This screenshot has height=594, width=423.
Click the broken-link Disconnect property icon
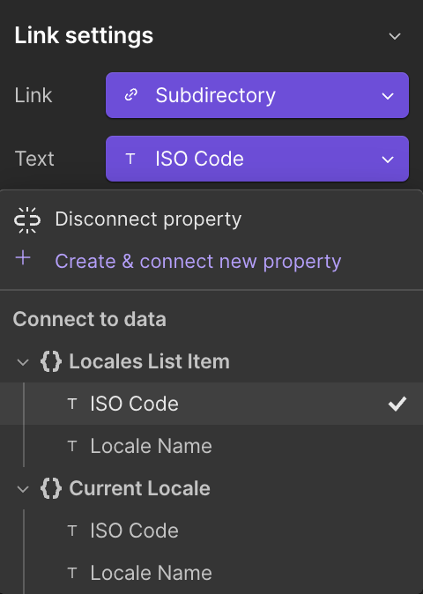[27, 219]
